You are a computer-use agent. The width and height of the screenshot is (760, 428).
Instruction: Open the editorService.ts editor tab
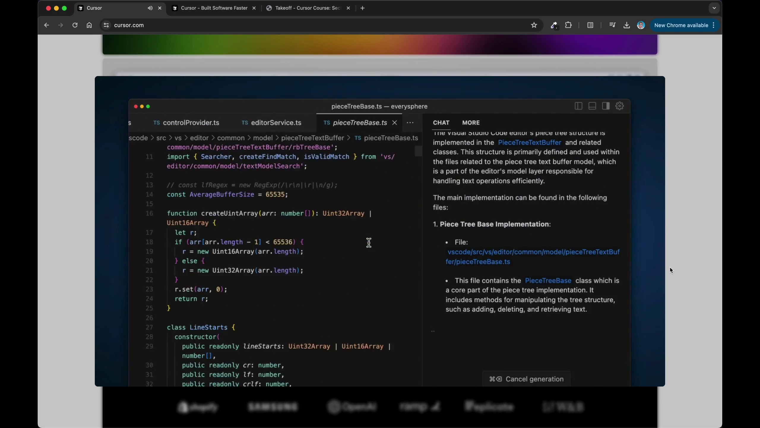[x=271, y=123]
